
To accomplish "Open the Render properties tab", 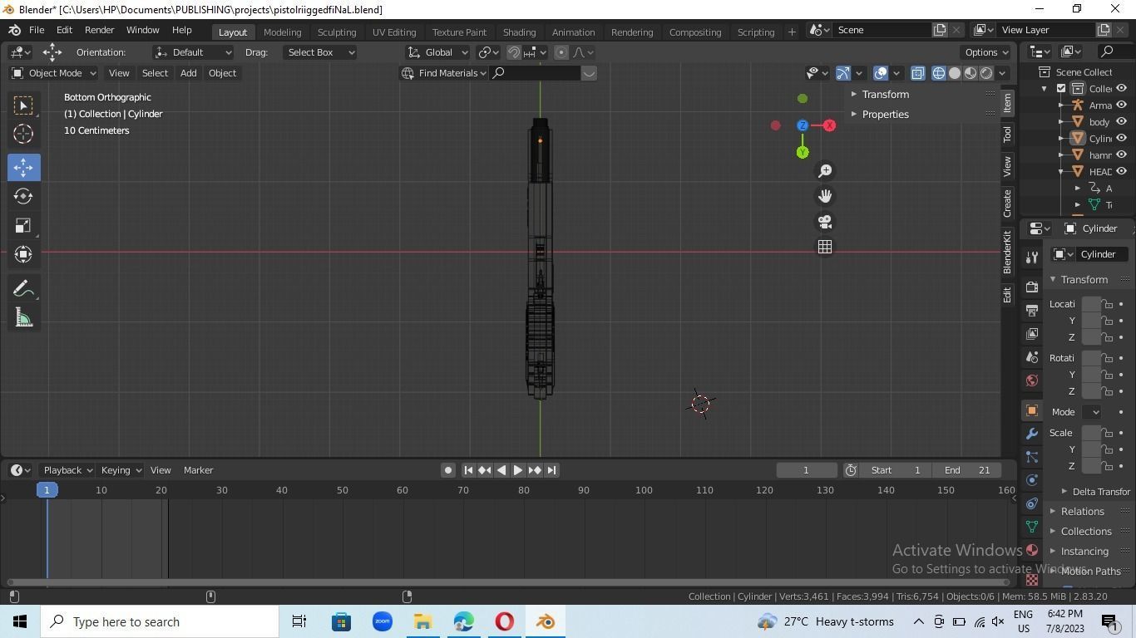I will [1032, 287].
